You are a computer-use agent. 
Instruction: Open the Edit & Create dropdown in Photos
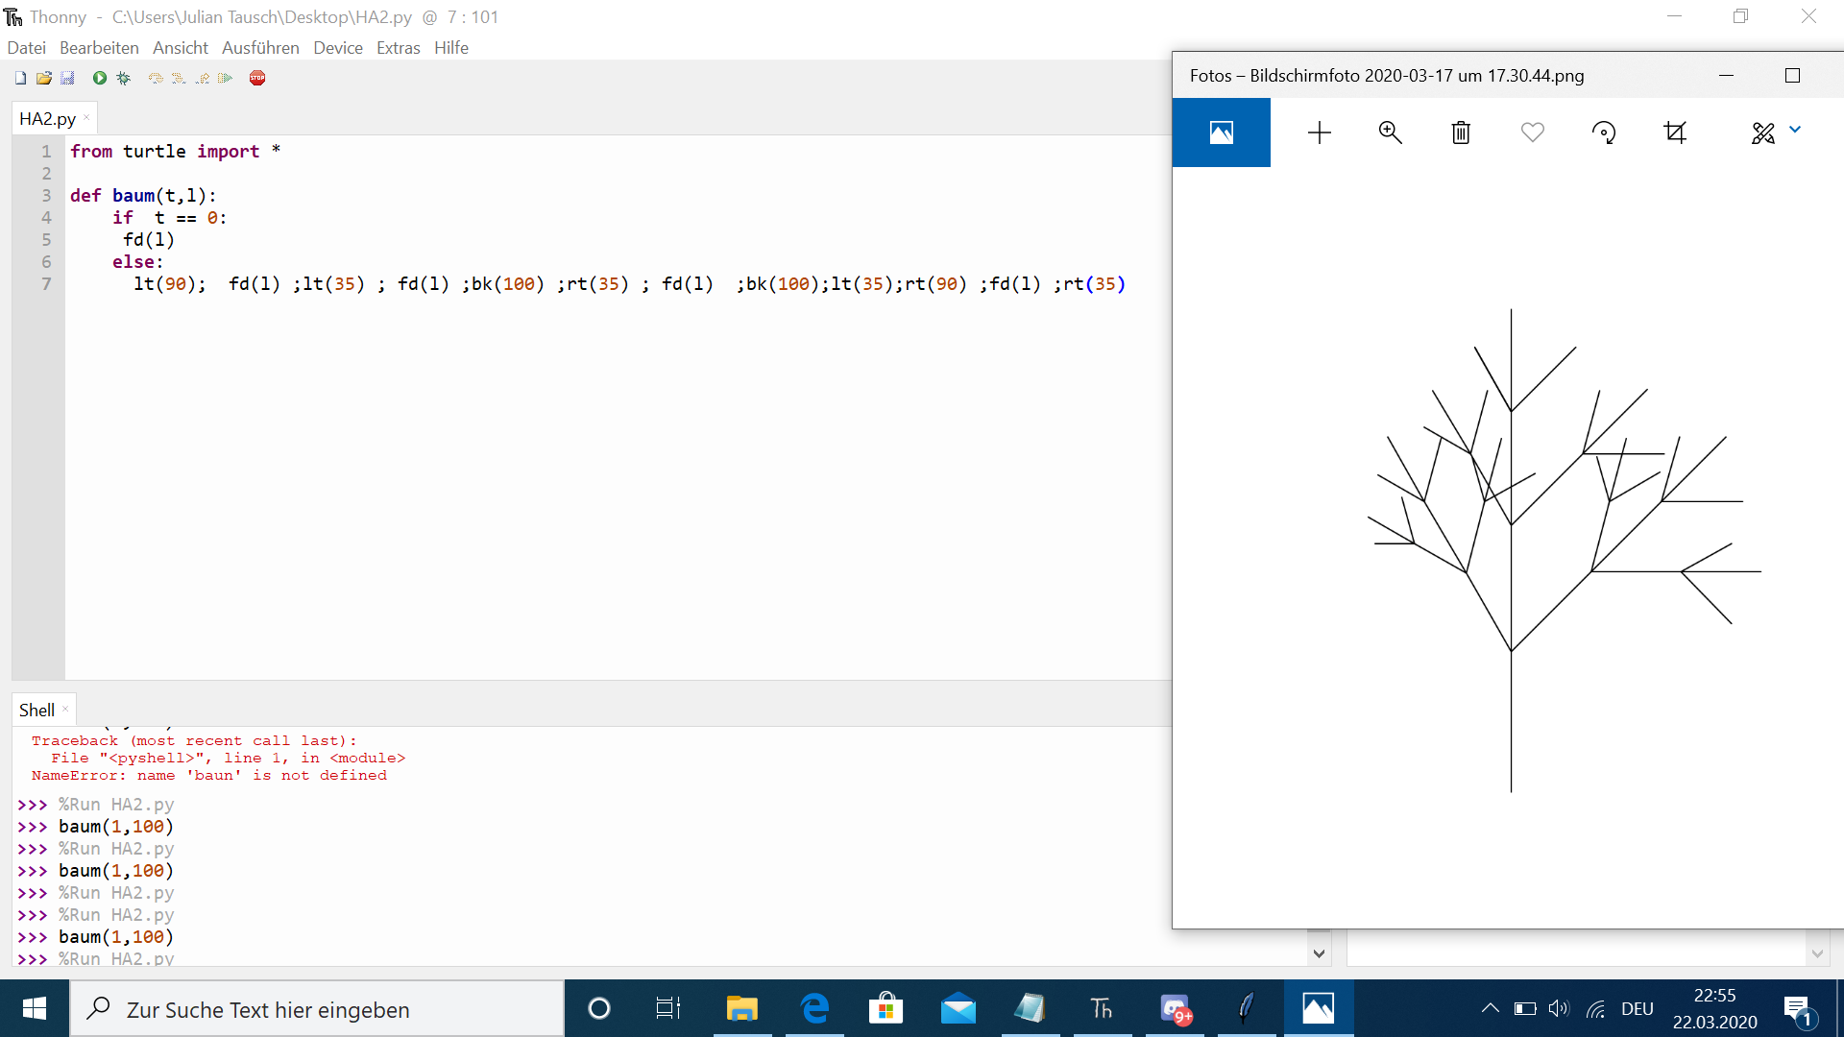(x=1794, y=133)
